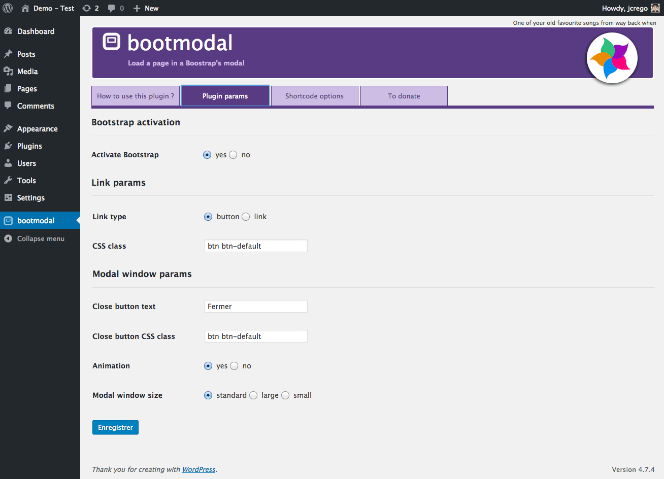Click the Posts pin icon
The height and width of the screenshot is (479, 664).
[x=8, y=54]
